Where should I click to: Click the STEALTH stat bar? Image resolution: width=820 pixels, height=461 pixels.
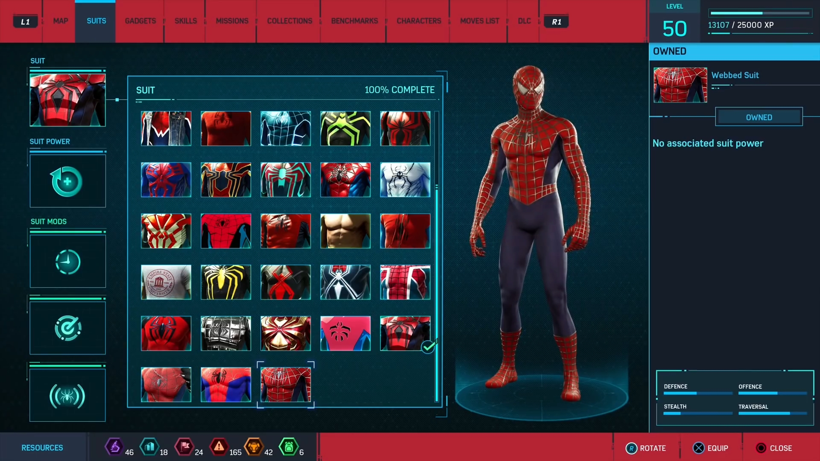tap(698, 413)
